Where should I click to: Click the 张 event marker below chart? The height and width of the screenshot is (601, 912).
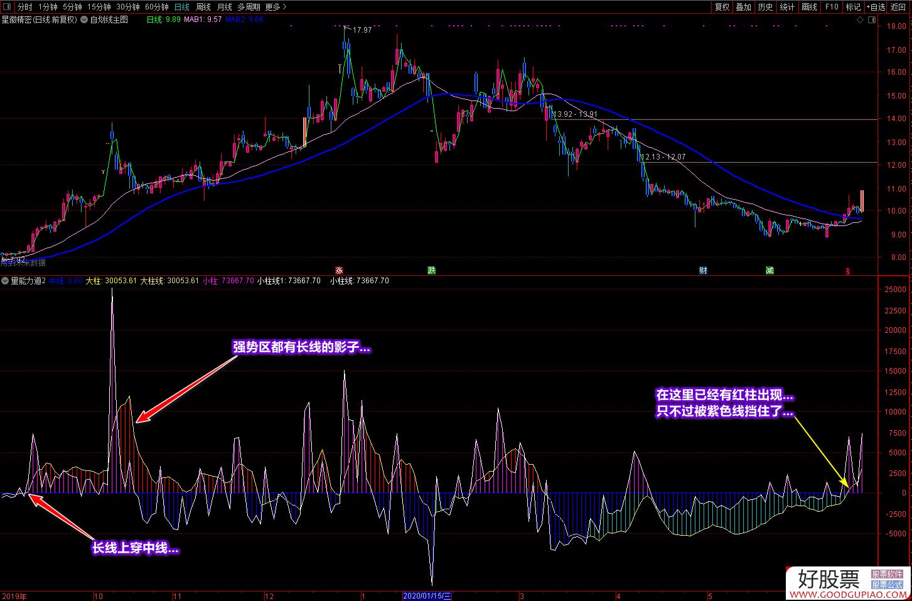[340, 271]
